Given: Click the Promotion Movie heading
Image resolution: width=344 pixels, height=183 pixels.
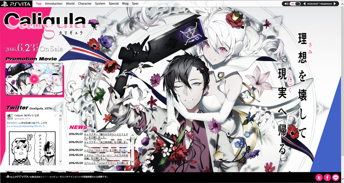Looking at the screenshot, I should 31,59.
